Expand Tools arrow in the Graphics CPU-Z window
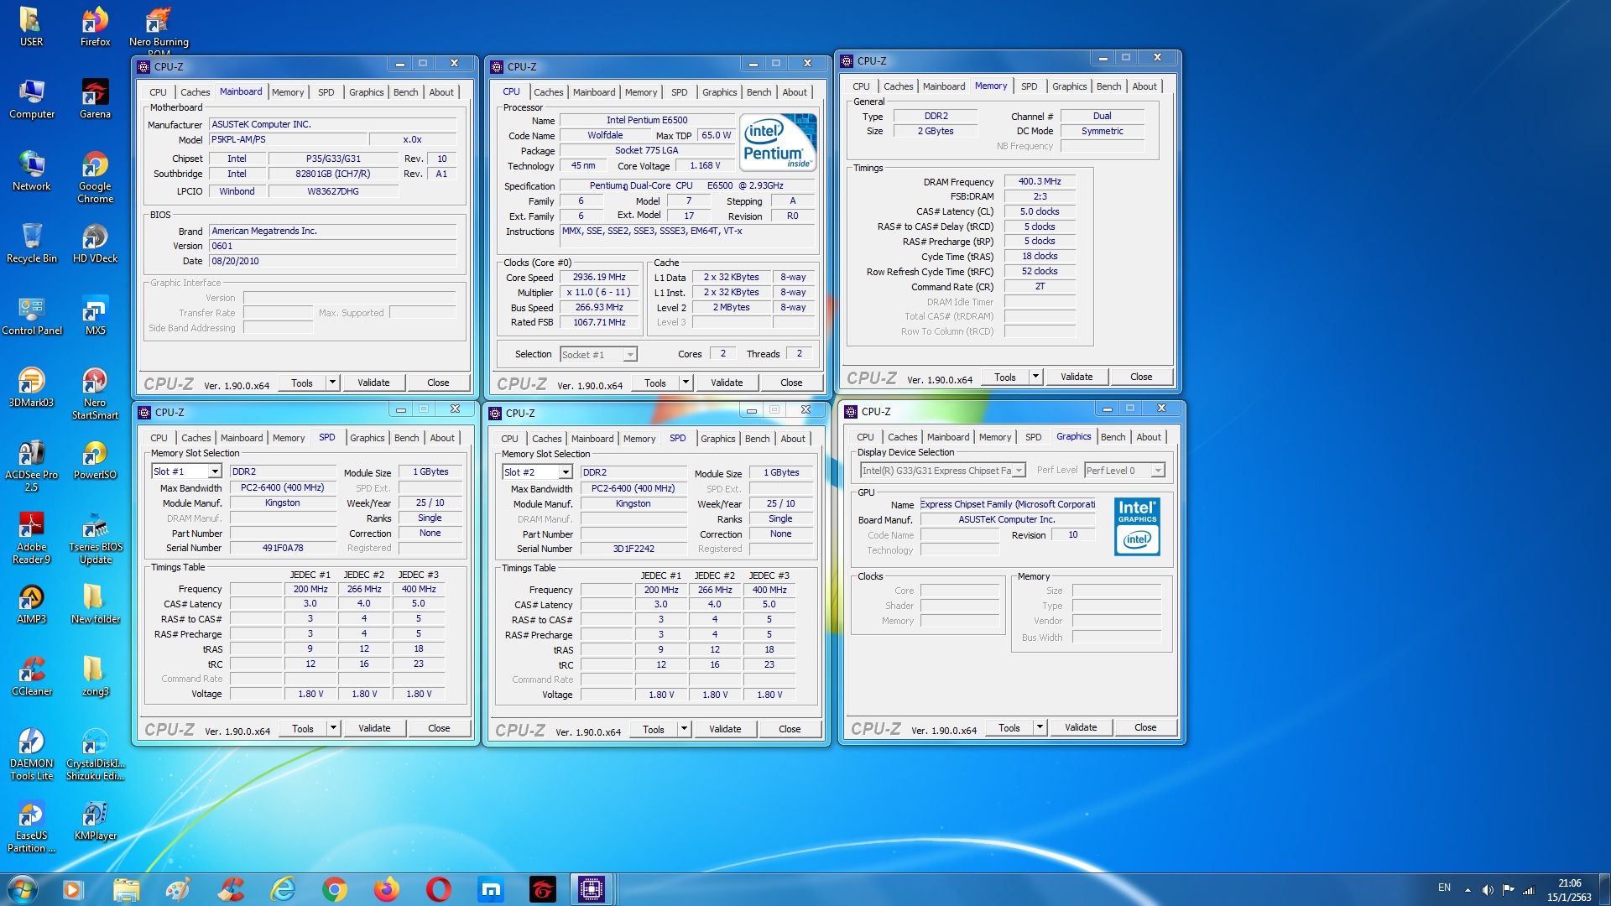Viewport: 1611px width, 906px height. pyautogui.click(x=1040, y=727)
